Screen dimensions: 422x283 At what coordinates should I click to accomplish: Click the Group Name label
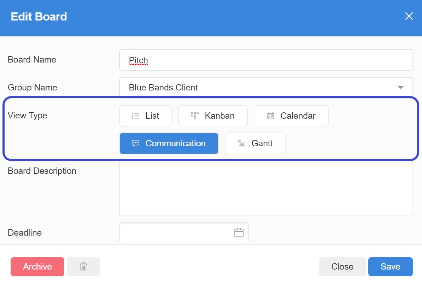33,87
